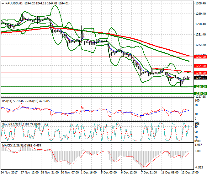Click the XAUUSD,H1 symbol title text
The height and width of the screenshot is (176, 207).
(x=14, y=3)
